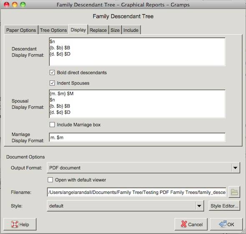
Task: Minimize the window with the yellow button
Action: 15,5
